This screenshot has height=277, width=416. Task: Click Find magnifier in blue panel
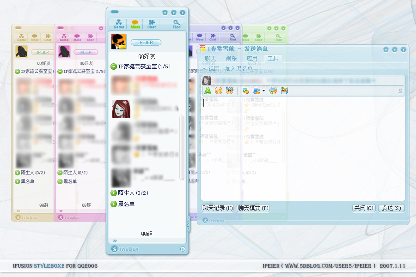(x=177, y=24)
